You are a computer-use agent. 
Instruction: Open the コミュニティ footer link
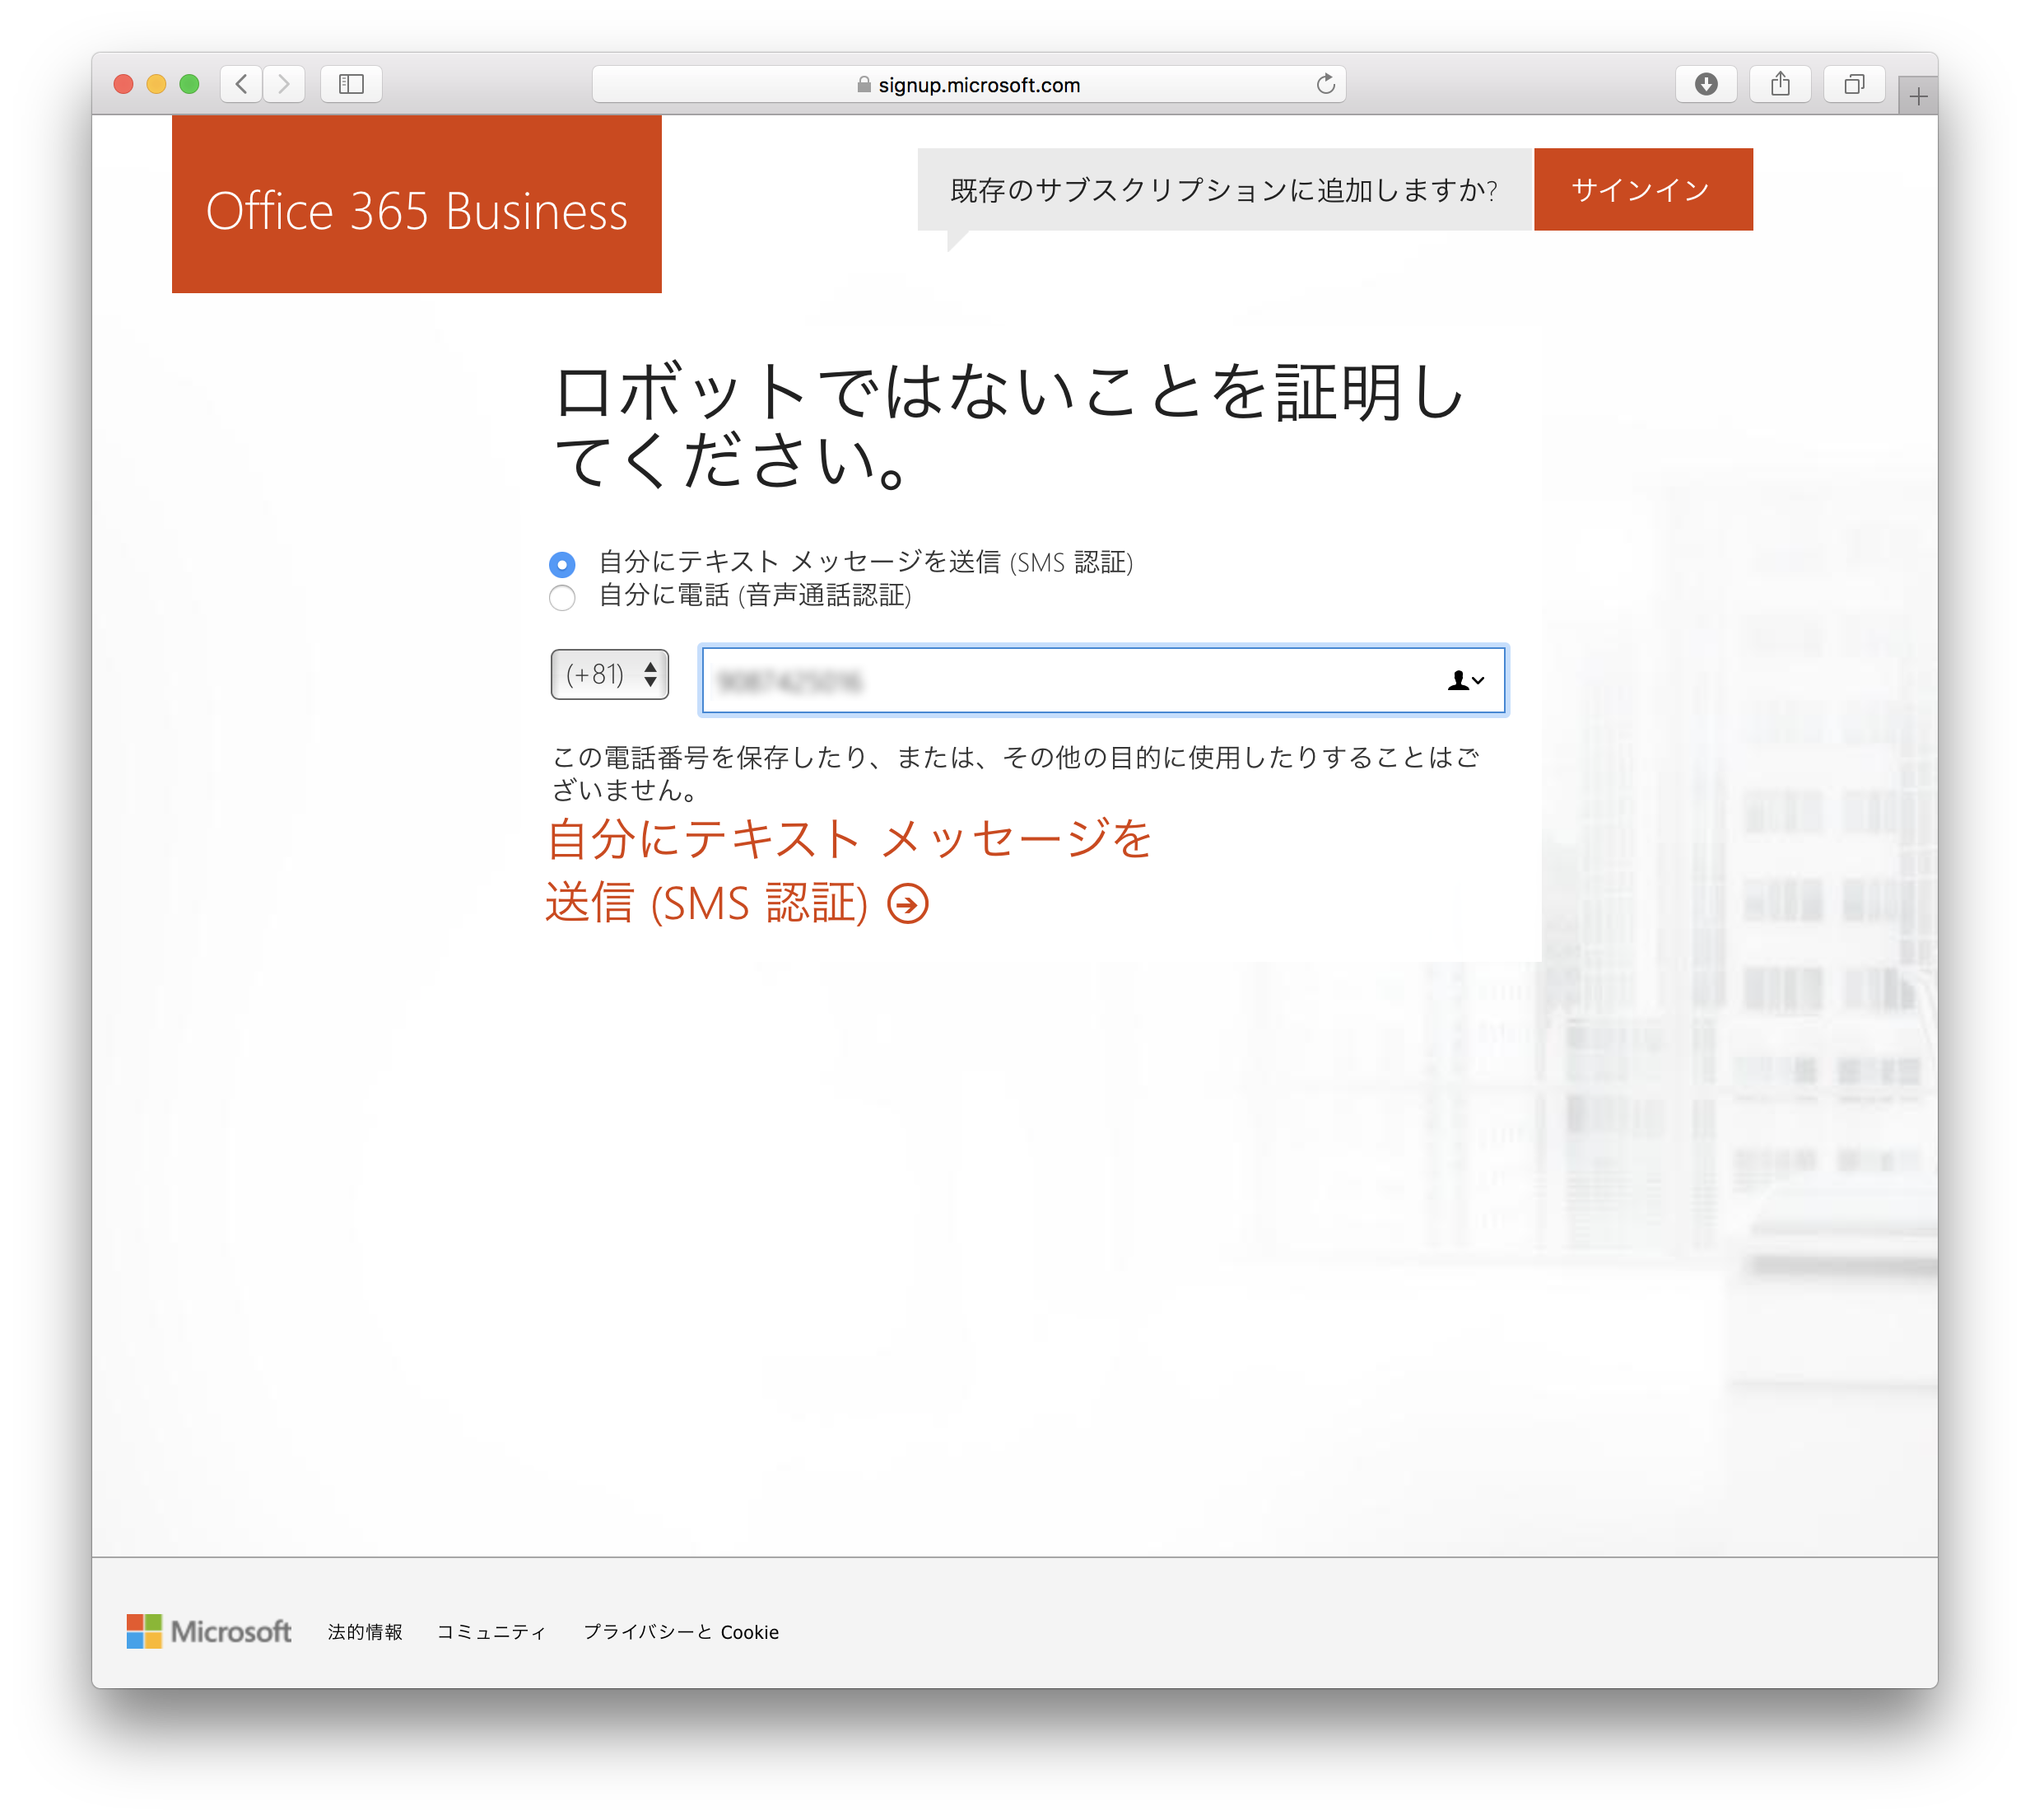[x=491, y=1631]
